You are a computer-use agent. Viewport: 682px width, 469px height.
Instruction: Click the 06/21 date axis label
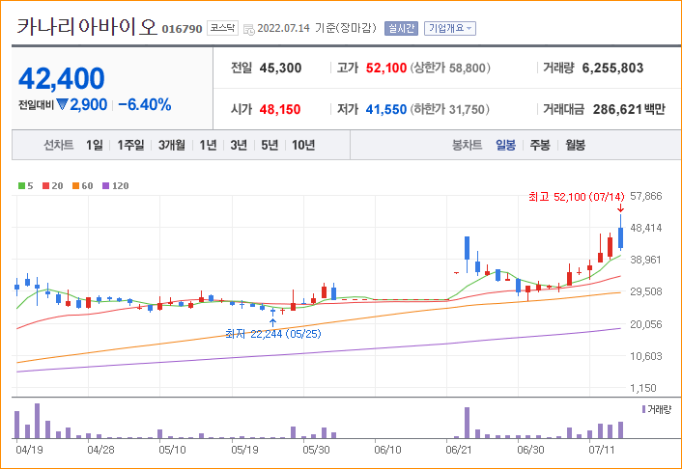(x=459, y=450)
